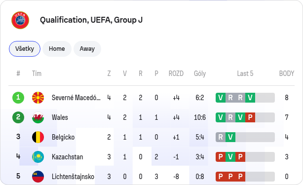The image size is (303, 185).
Task: Switch to the Home tab
Action: pos(57,49)
